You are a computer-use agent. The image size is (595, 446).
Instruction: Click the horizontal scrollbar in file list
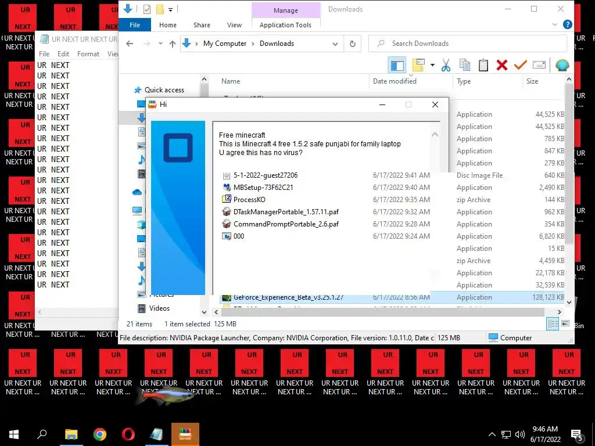pyautogui.click(x=382, y=312)
